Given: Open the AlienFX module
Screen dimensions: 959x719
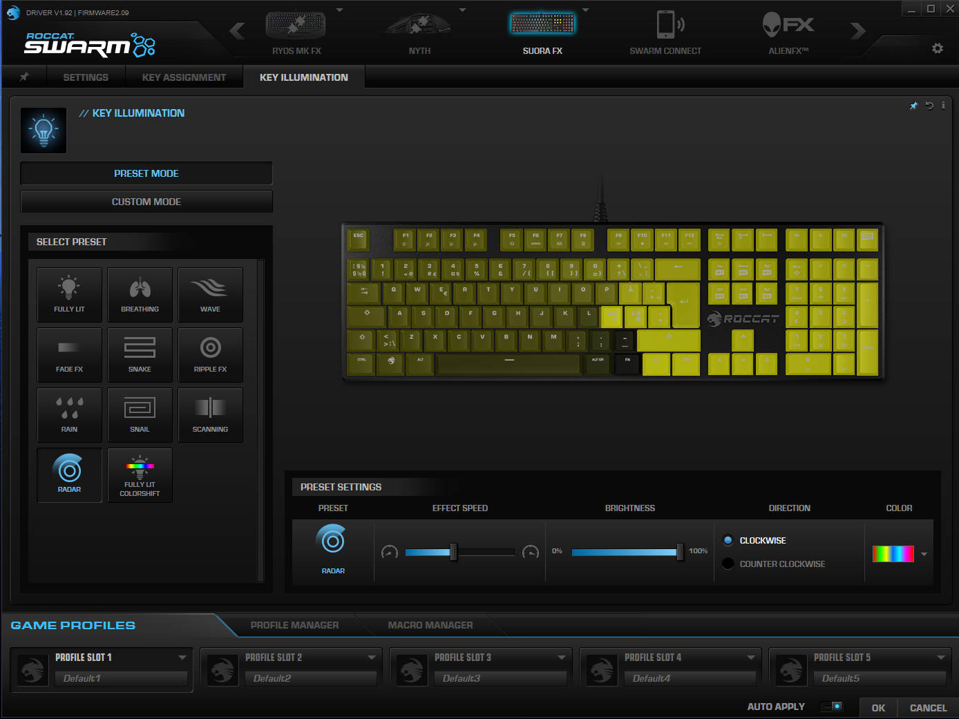Looking at the screenshot, I should tap(788, 32).
